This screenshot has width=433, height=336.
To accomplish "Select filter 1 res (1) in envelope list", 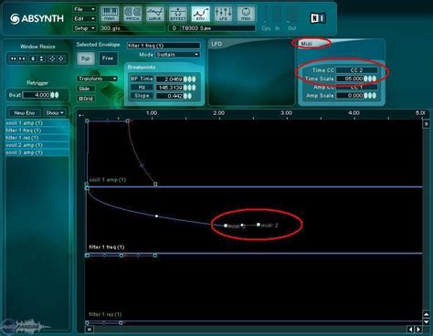I will pyautogui.click(x=37, y=138).
